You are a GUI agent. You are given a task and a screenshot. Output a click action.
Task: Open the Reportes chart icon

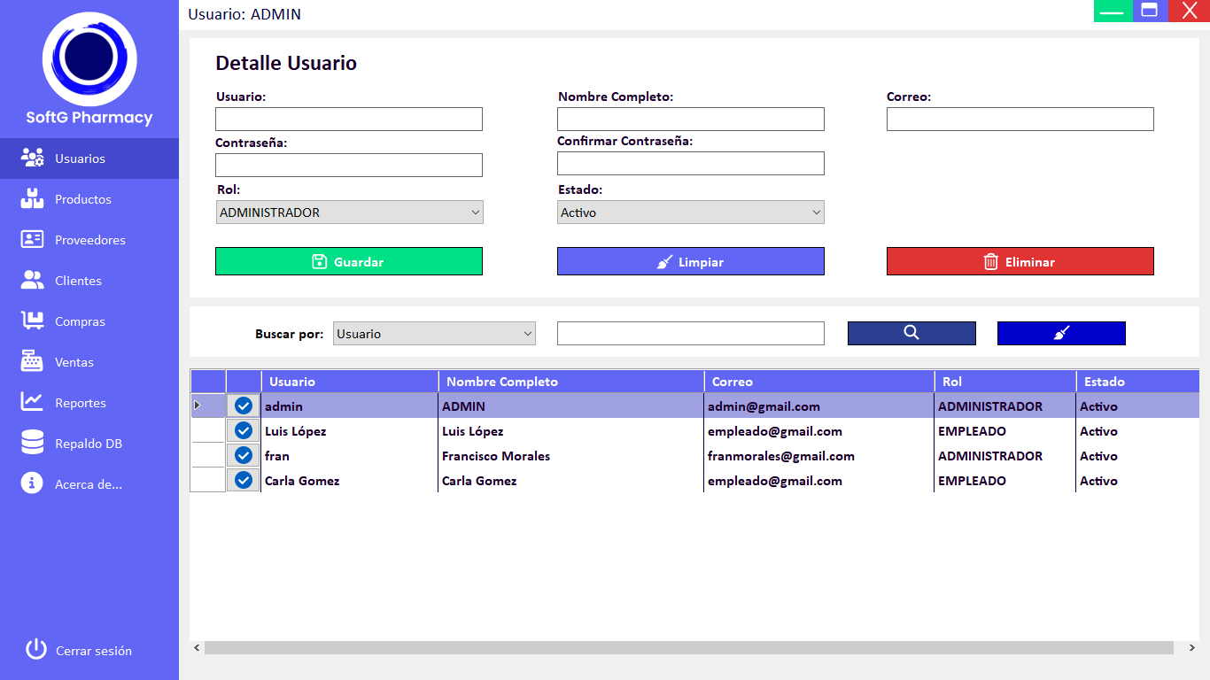(x=32, y=403)
